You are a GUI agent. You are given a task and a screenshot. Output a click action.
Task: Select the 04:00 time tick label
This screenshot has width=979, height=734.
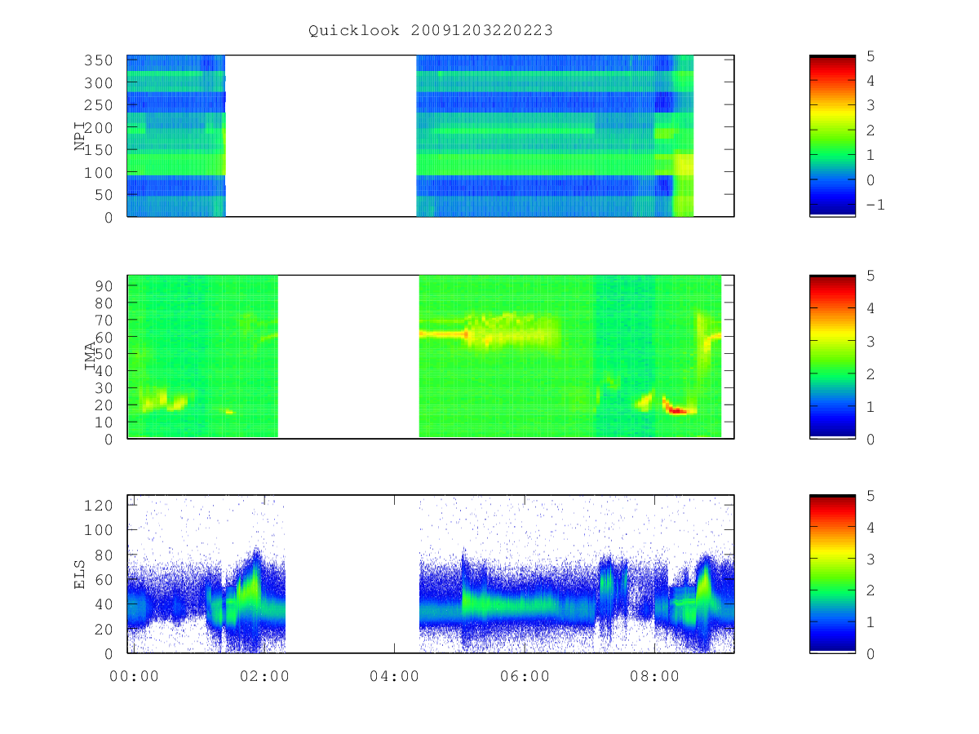point(394,676)
